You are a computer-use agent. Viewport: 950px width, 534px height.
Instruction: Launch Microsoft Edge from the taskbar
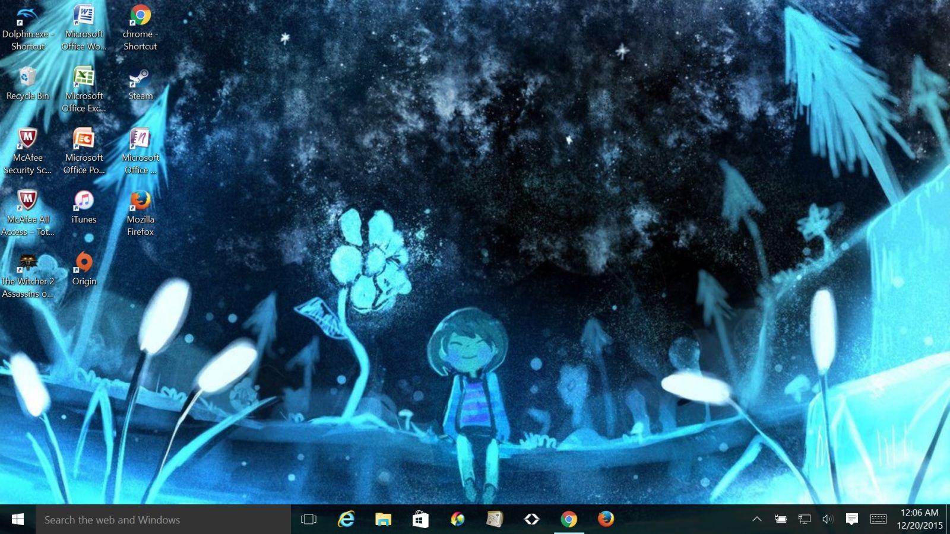click(346, 519)
